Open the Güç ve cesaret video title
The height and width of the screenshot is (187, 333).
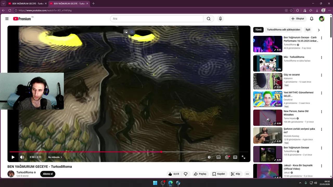coord(292,75)
